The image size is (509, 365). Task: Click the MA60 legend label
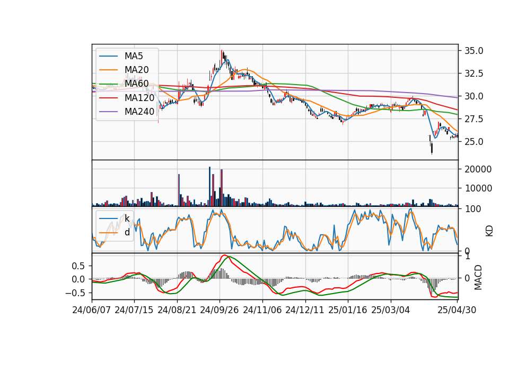[136, 84]
